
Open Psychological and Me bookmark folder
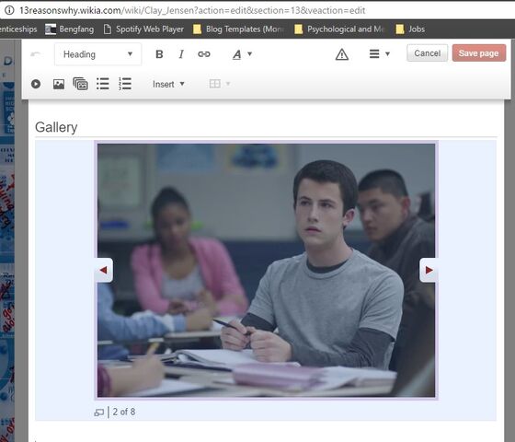[340, 29]
